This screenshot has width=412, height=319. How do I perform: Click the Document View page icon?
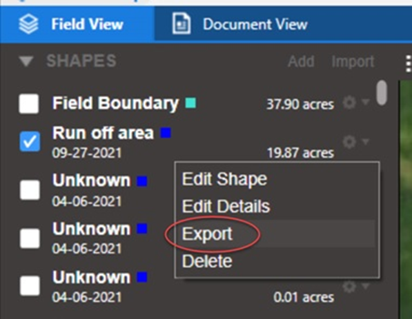182,23
